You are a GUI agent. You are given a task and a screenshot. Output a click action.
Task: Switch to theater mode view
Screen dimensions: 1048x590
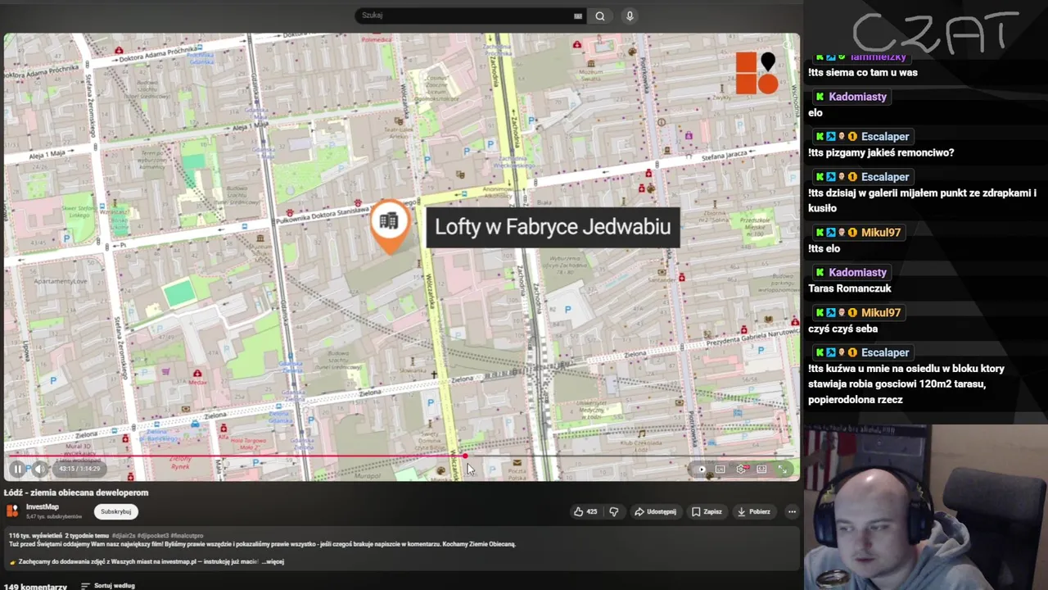[762, 470]
